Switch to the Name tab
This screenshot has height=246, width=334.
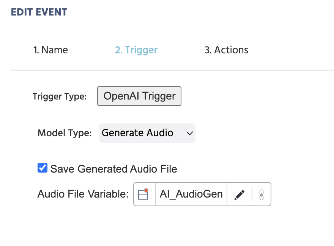pyautogui.click(x=51, y=50)
